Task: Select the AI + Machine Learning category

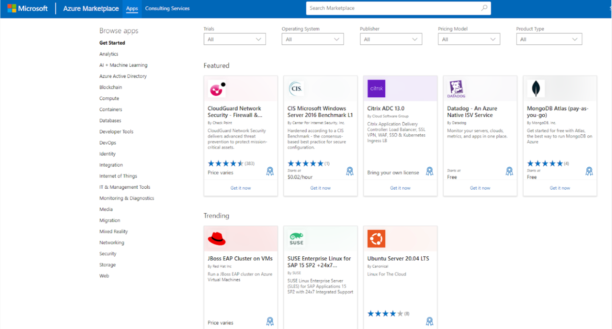Action: [x=124, y=65]
